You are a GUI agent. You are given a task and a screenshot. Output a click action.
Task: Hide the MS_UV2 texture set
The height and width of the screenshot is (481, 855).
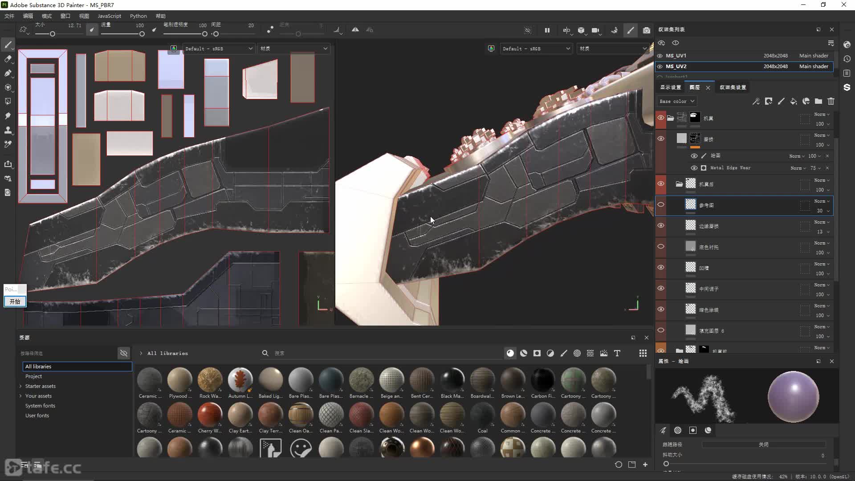point(660,66)
